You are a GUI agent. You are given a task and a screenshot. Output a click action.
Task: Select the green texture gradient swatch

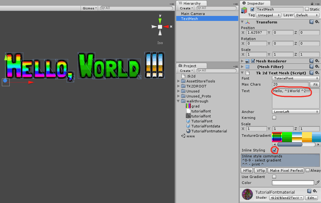tap(287, 137)
